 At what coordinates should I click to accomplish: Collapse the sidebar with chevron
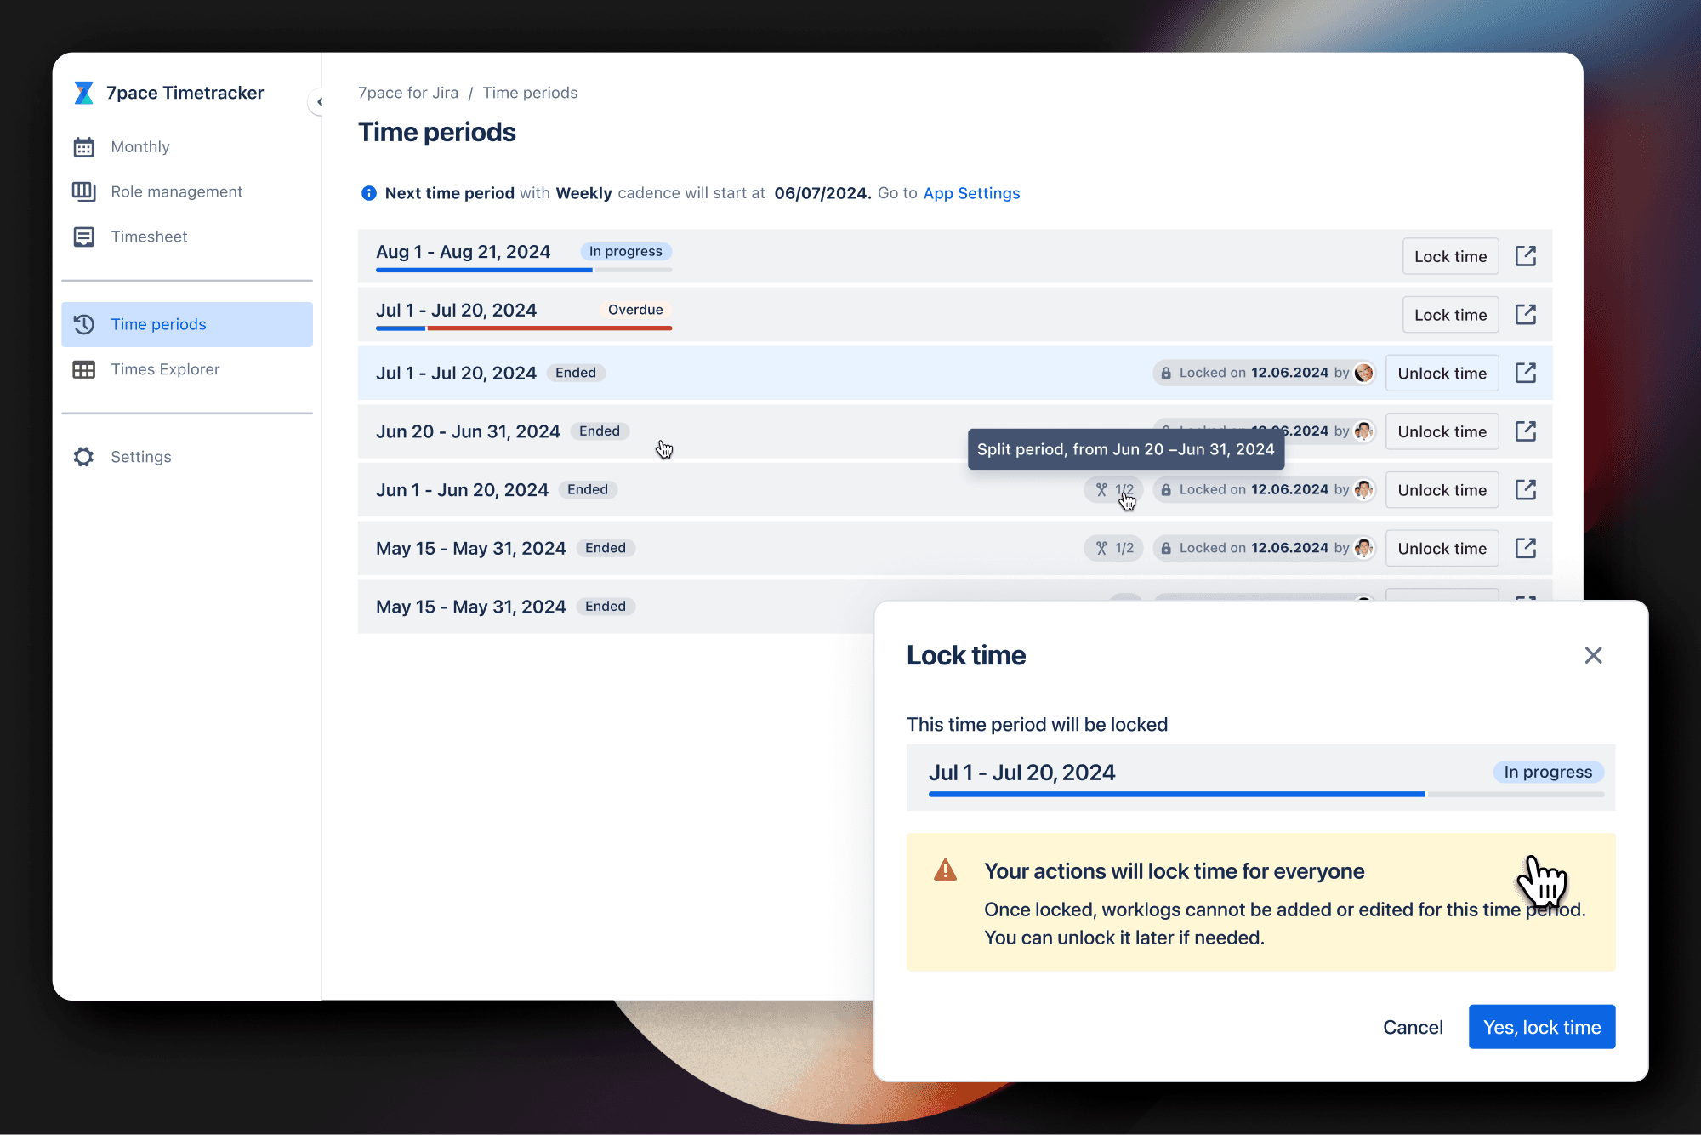coord(319,102)
